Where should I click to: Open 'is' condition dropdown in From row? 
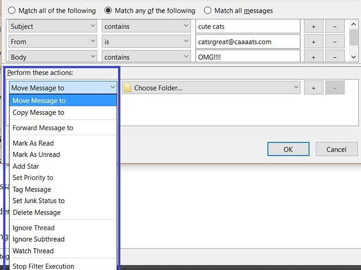tap(146, 42)
